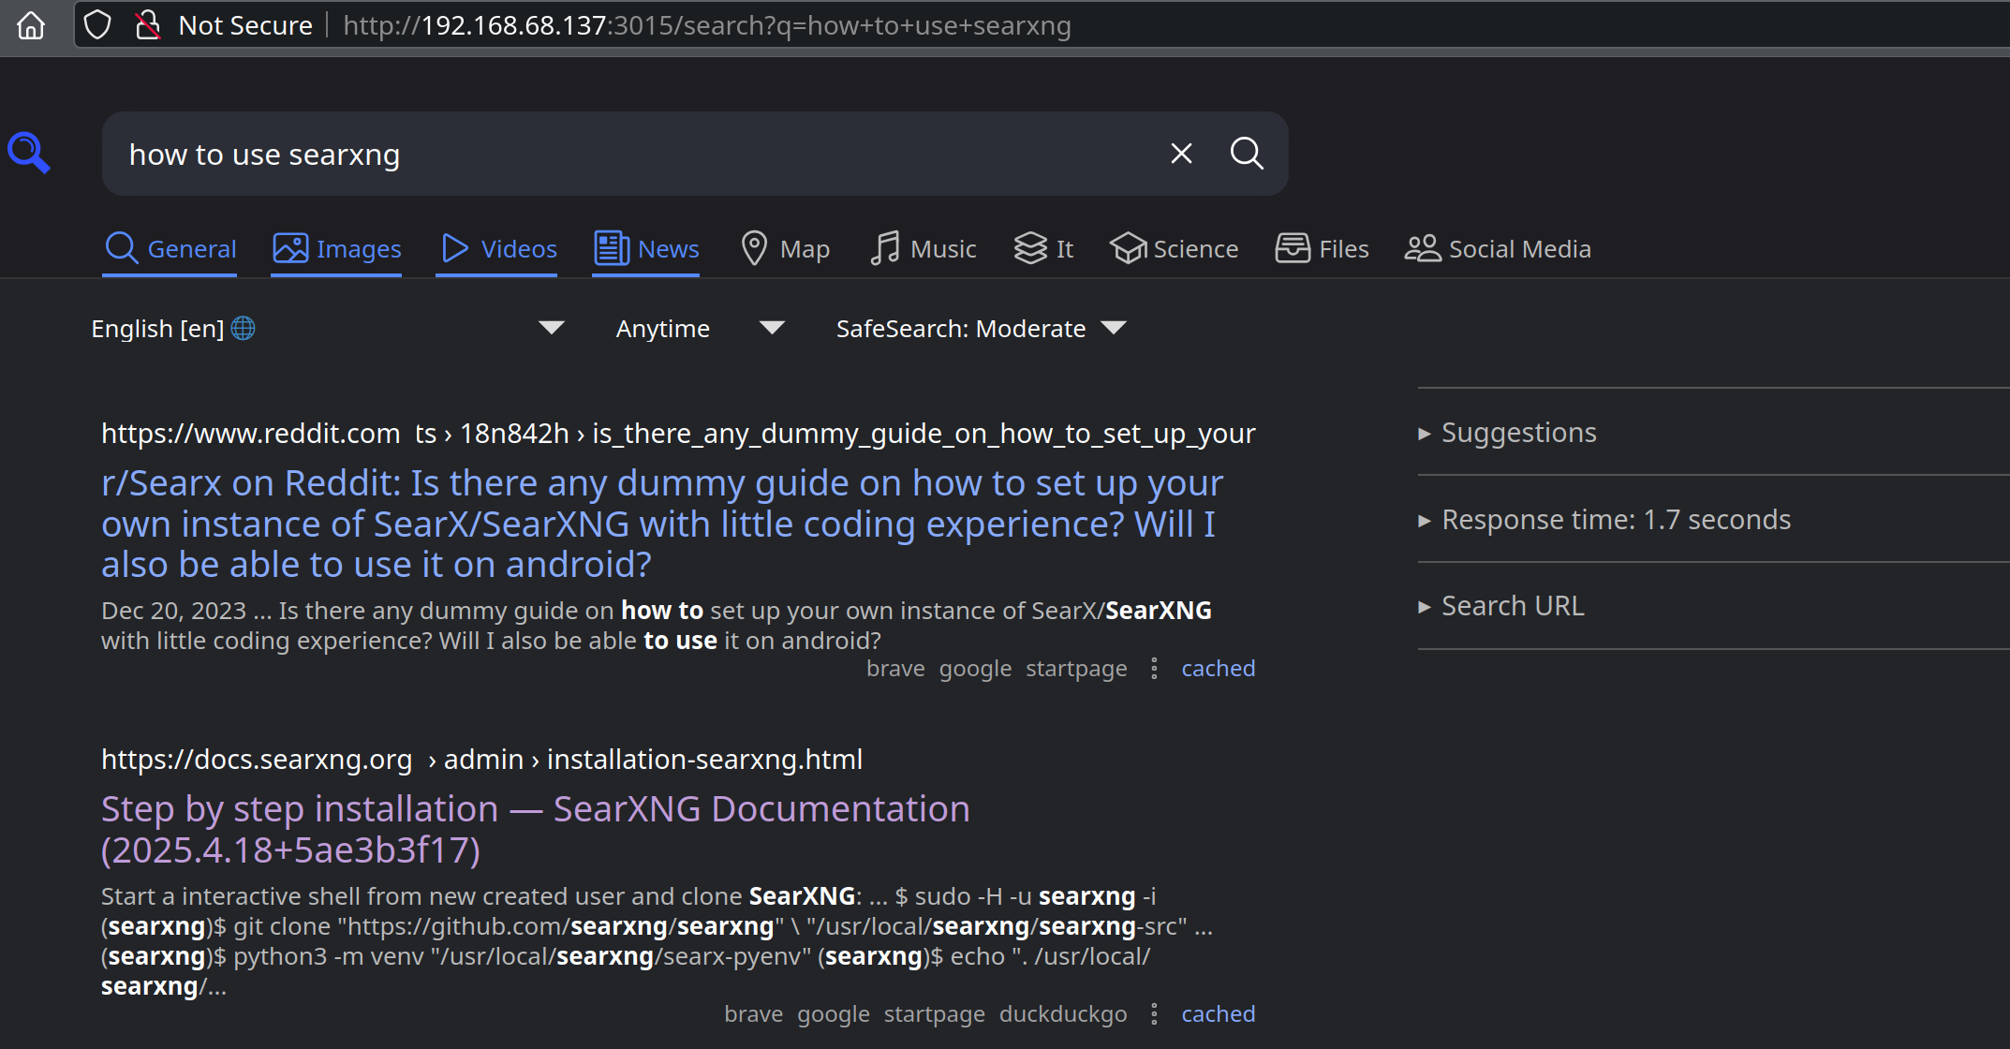Switch to the Videos tab

click(497, 249)
